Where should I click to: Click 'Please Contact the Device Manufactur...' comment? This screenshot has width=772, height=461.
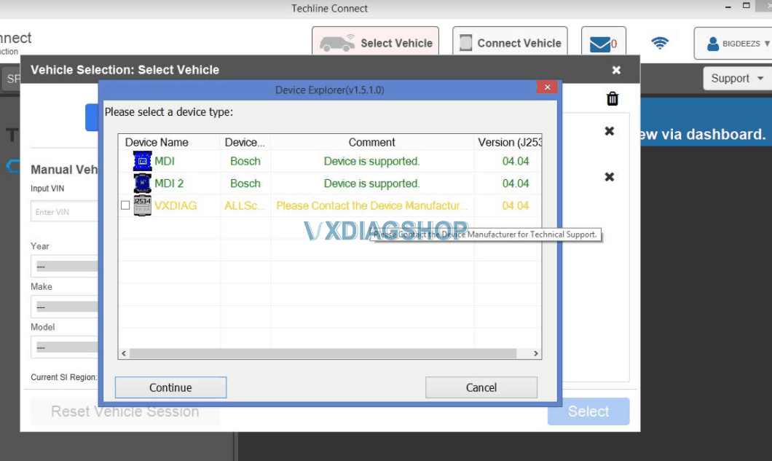pyautogui.click(x=371, y=205)
